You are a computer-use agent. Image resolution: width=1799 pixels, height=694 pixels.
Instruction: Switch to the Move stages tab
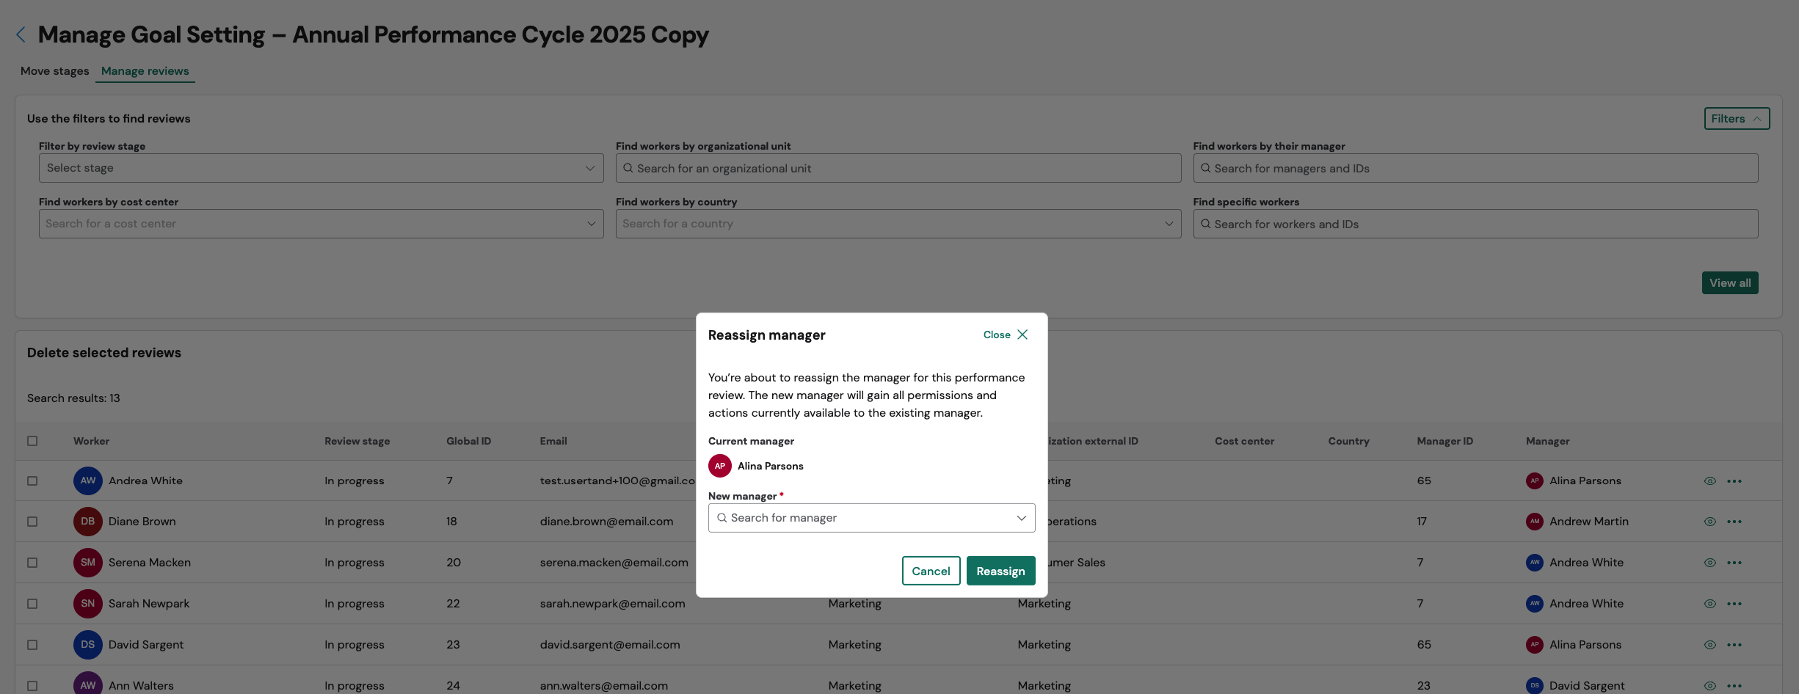[x=54, y=71]
